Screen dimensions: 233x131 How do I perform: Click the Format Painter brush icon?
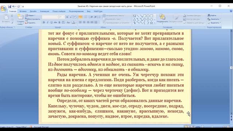(12, 23)
